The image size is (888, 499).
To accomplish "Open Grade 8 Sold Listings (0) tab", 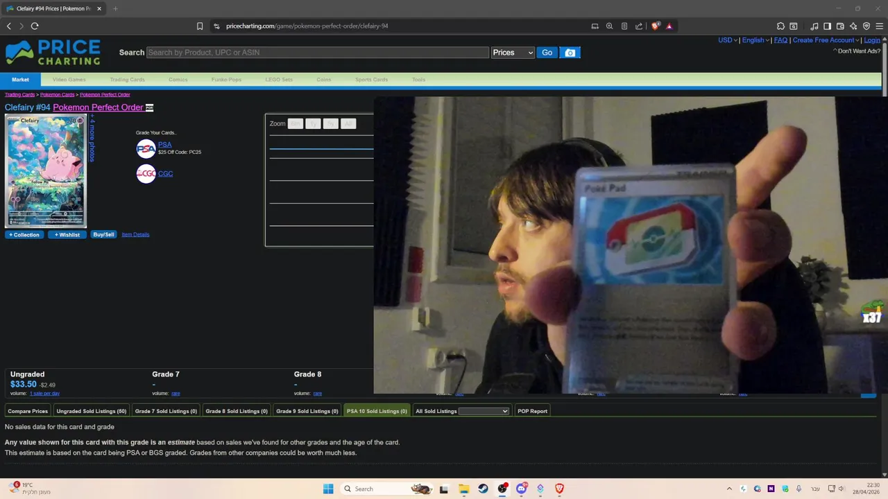I will pyautogui.click(x=237, y=411).
